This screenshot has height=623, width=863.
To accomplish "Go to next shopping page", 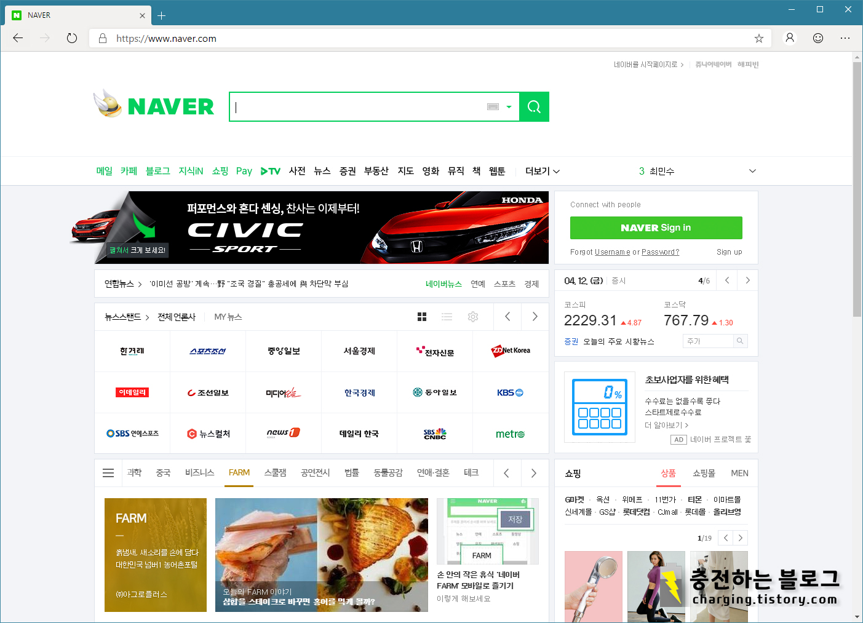I will pyautogui.click(x=741, y=538).
